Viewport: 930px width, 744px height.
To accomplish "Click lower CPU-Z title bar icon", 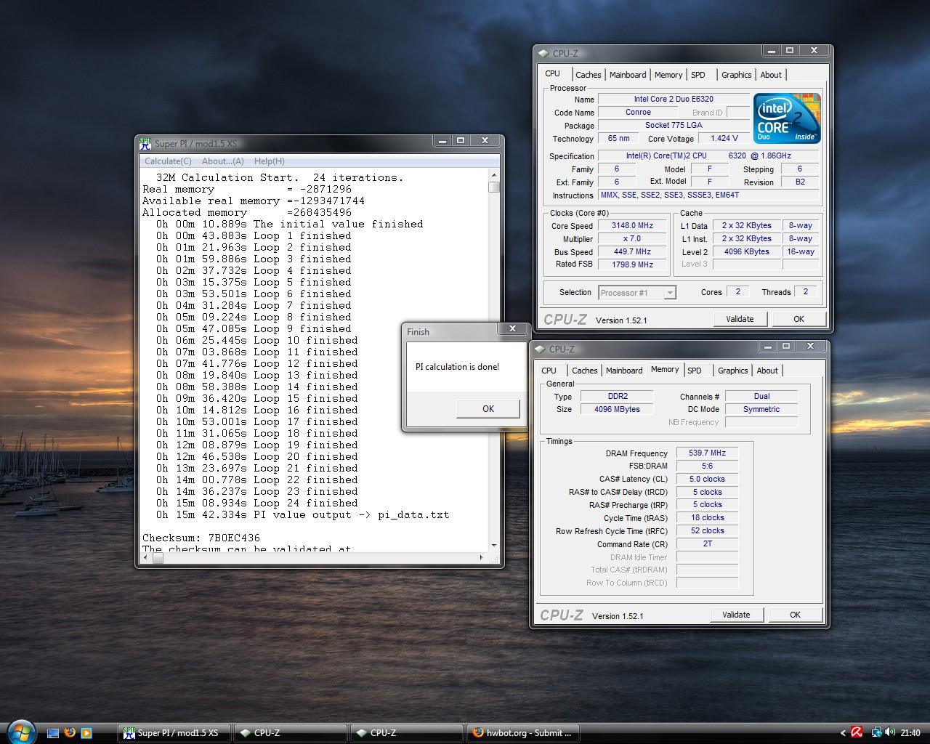I will pos(540,349).
